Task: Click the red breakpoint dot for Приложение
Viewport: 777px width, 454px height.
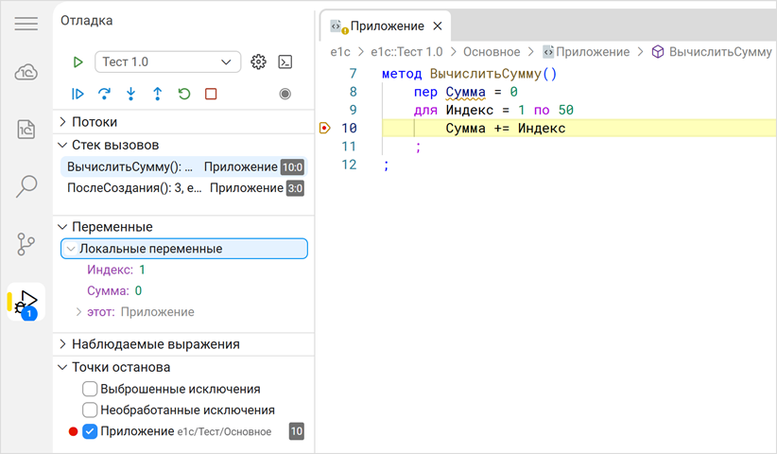Action: tap(74, 431)
